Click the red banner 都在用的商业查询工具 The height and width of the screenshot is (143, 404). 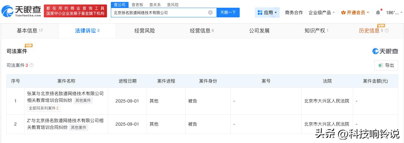75,11
